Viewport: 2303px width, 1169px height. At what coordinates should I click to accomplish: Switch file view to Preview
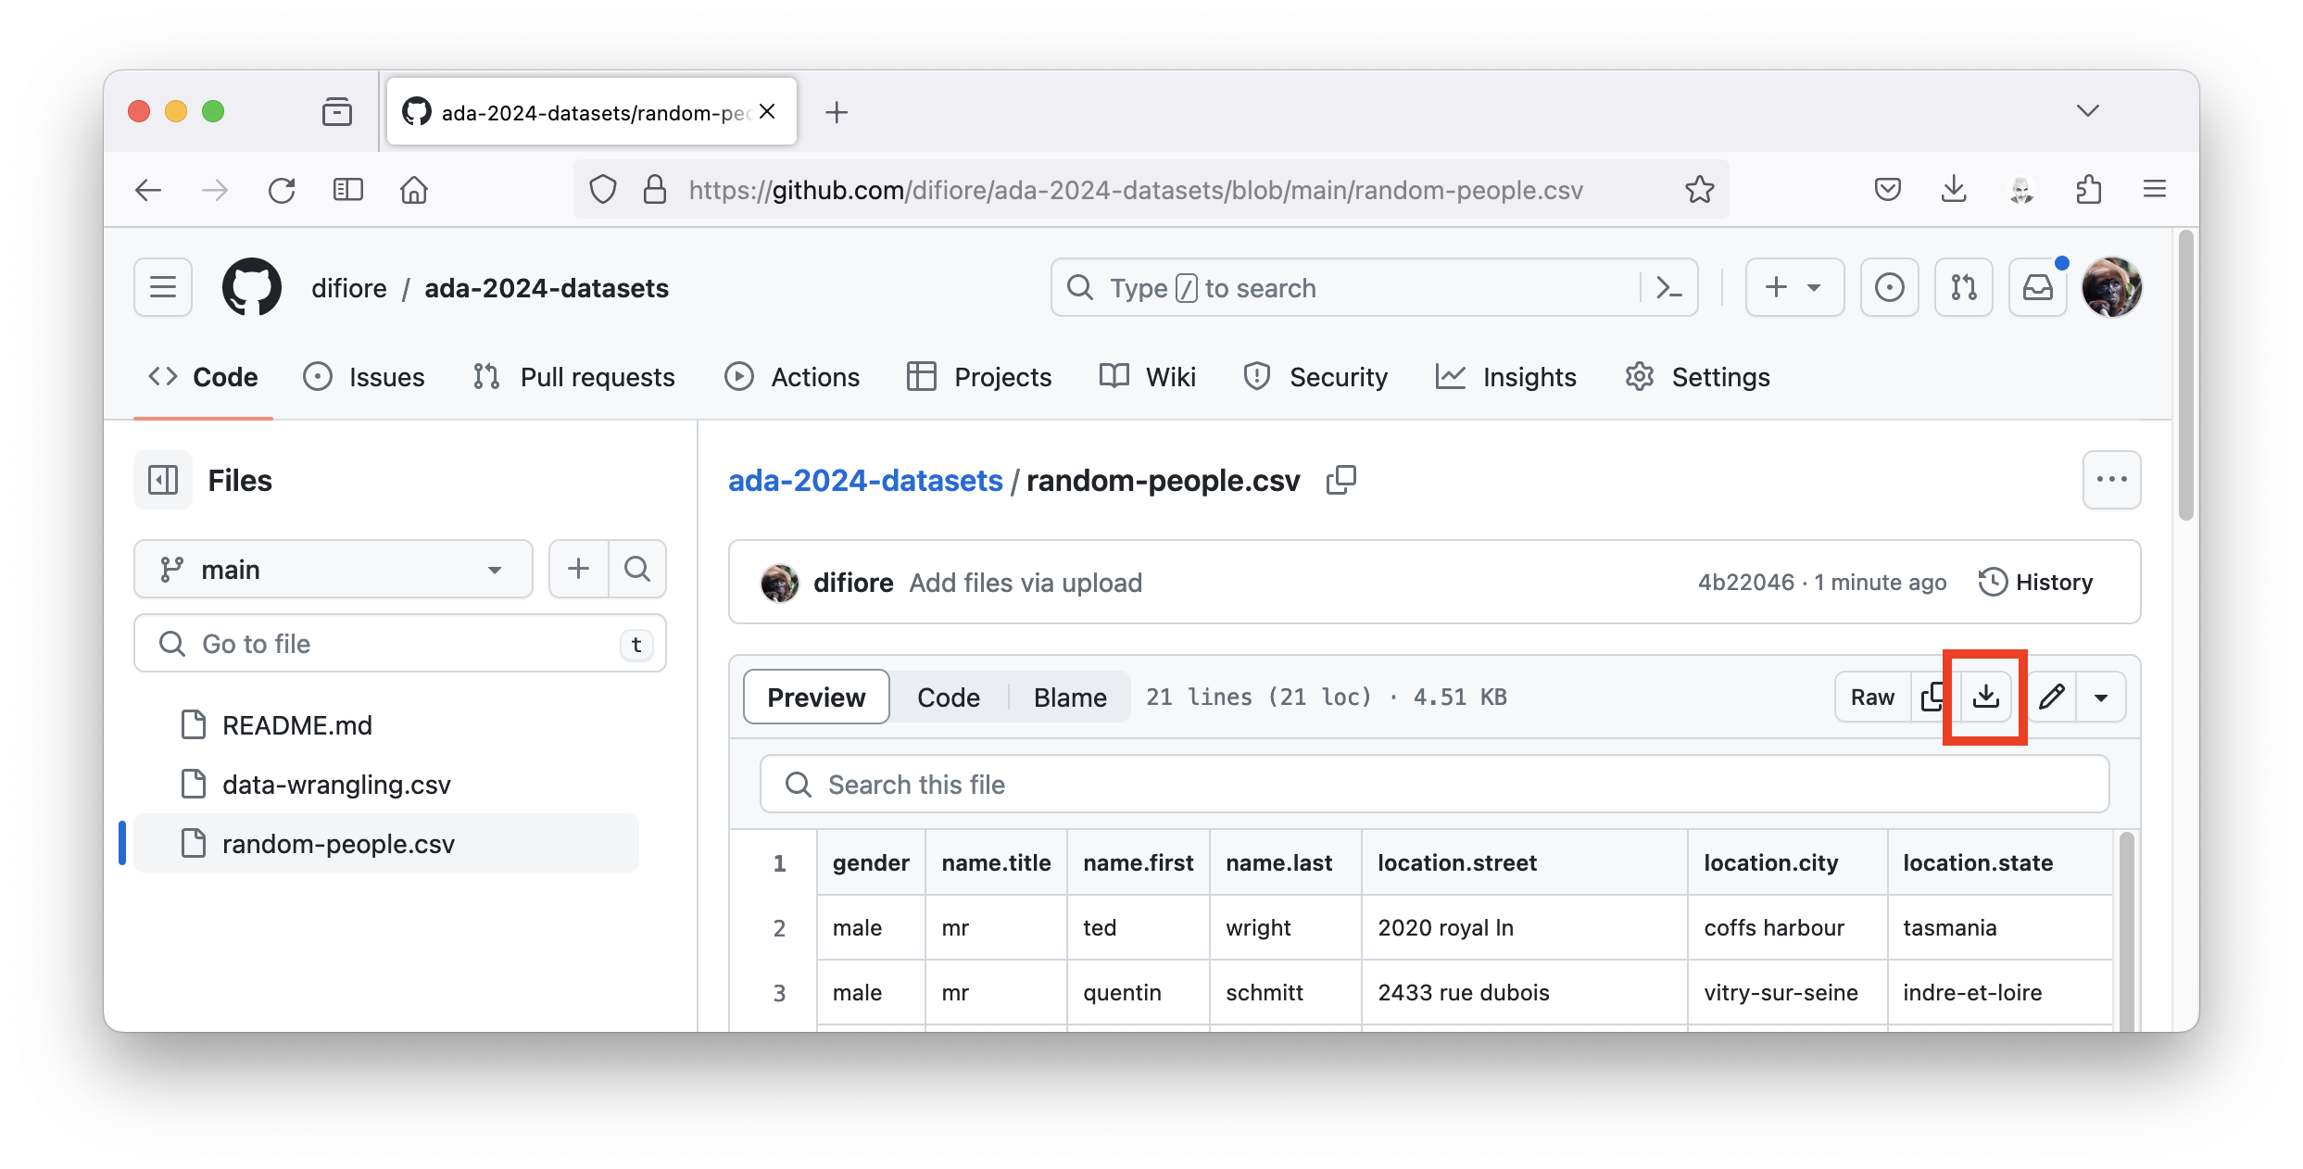(x=816, y=697)
